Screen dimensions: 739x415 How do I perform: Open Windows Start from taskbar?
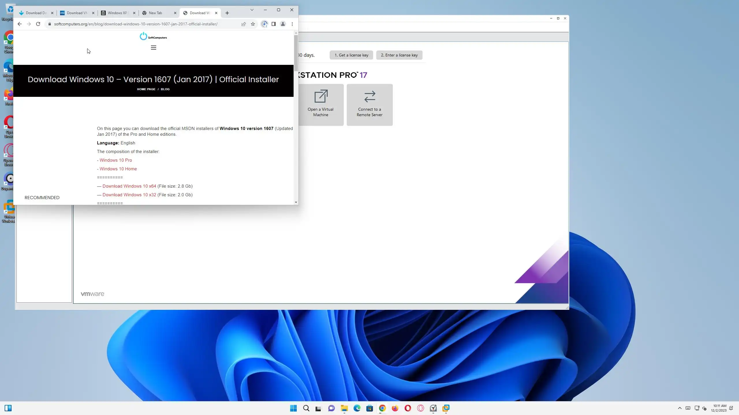[293, 408]
